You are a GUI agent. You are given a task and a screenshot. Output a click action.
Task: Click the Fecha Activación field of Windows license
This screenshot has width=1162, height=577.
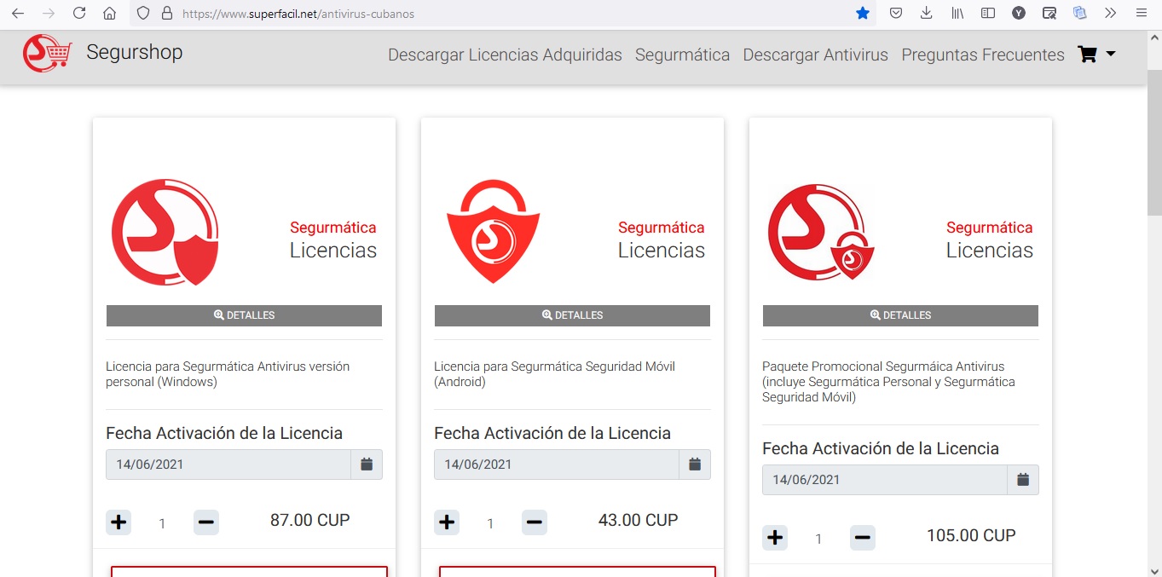[228, 464]
